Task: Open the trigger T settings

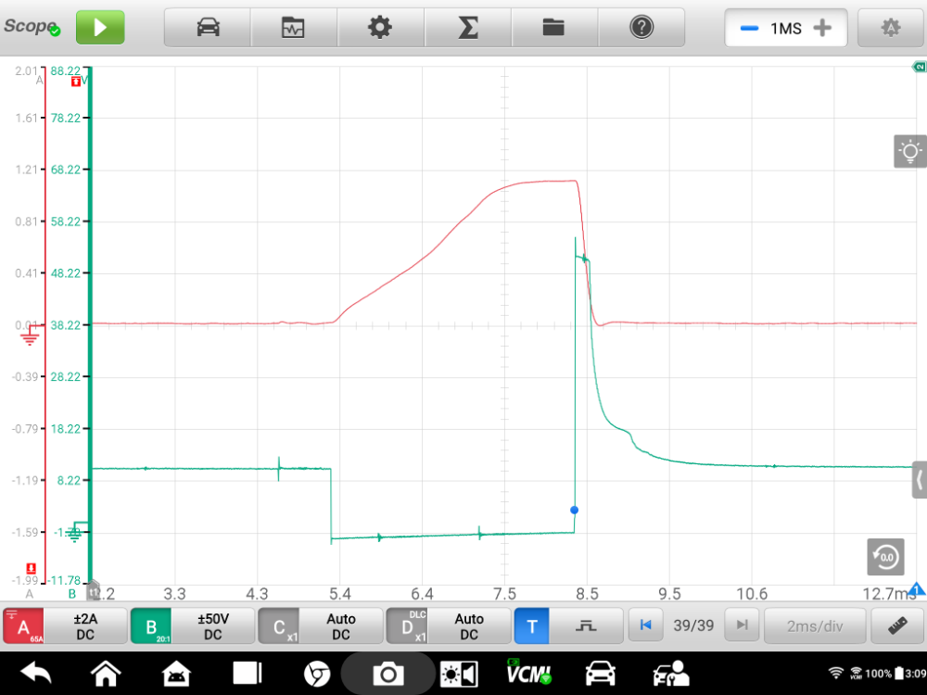Action: [532, 626]
